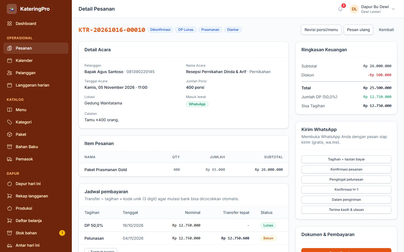
Task: Click the Lunas status on DP row
Action: pos(268,225)
